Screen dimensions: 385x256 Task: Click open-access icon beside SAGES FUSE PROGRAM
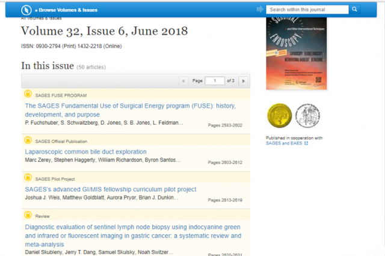[27, 95]
